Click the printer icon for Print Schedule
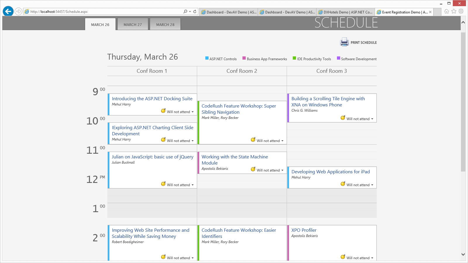The width and height of the screenshot is (468, 263). pos(344,42)
